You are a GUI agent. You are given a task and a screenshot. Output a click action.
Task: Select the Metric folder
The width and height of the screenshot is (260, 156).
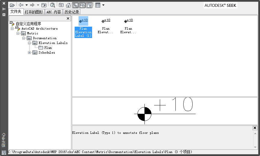pyautogui.click(x=32, y=33)
